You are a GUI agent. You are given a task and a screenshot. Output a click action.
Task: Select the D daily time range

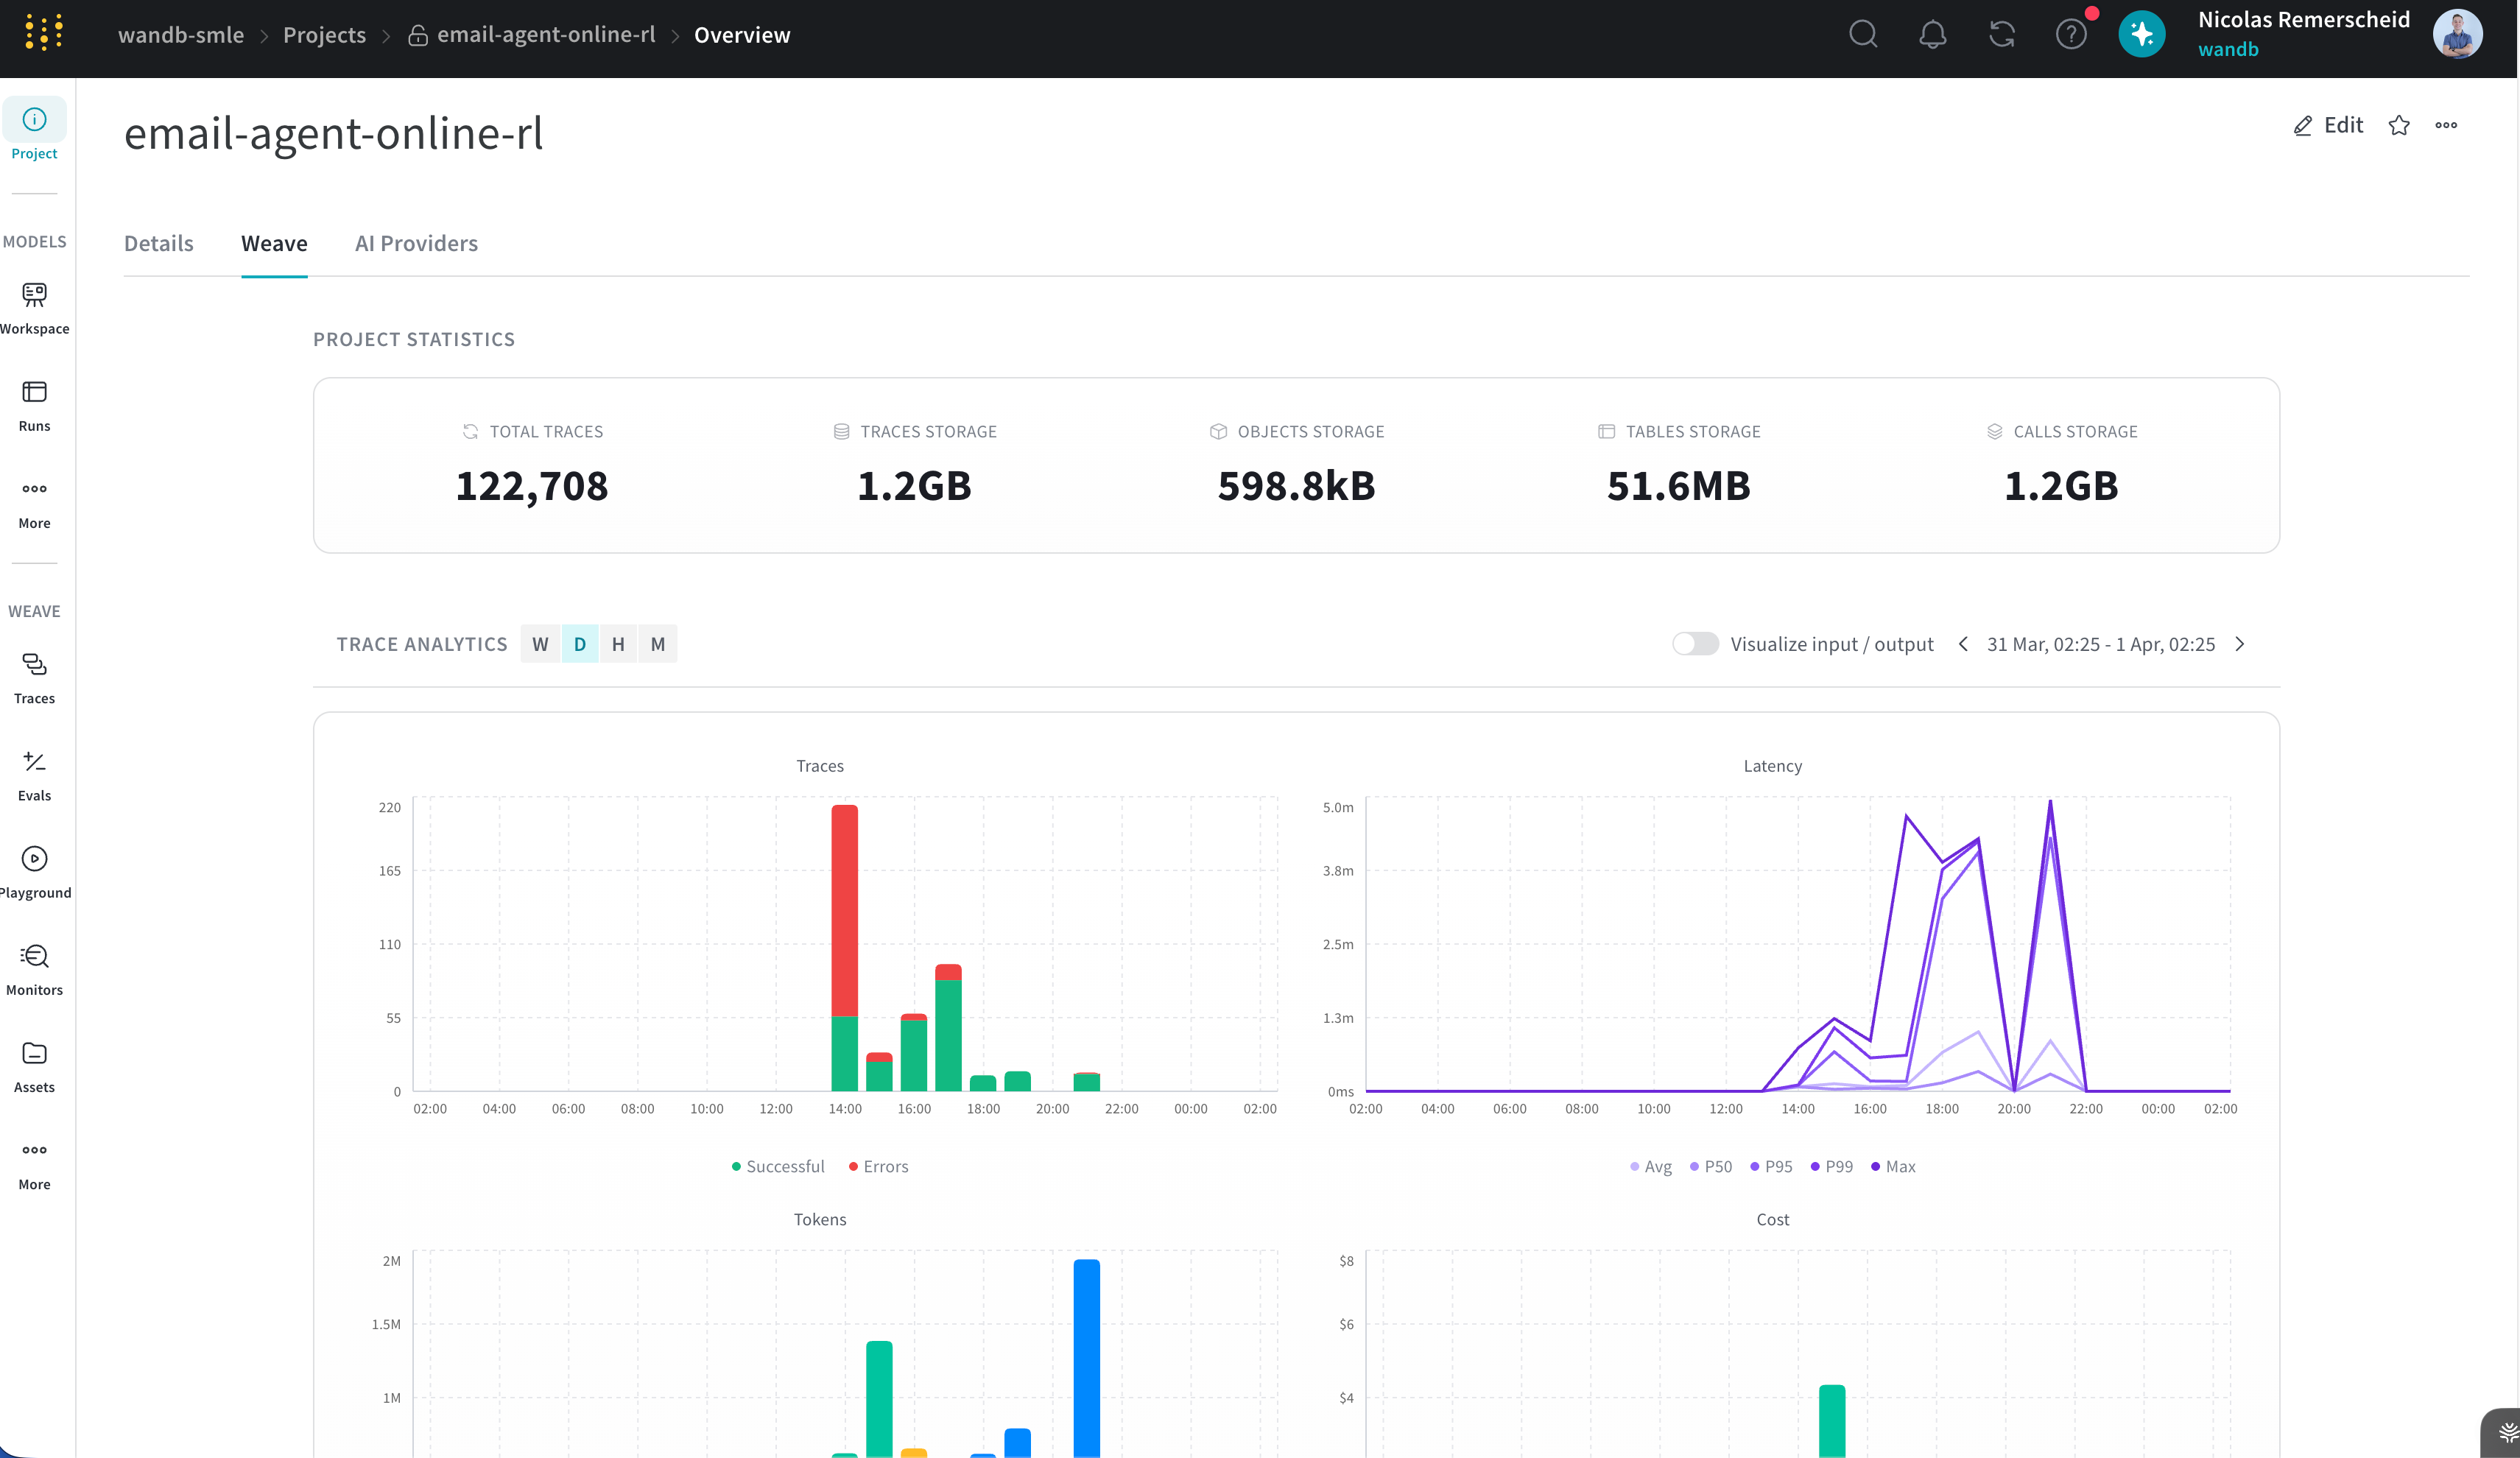(x=580, y=644)
